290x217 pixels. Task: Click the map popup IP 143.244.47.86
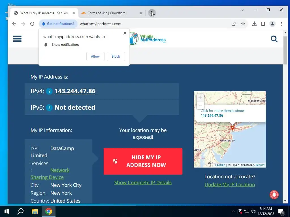point(212,116)
